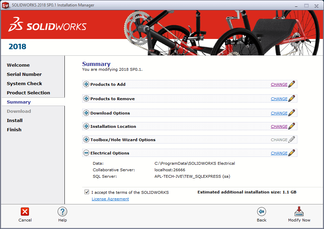Click CHANGE link for Download Options
The width and height of the screenshot is (324, 229).
[x=279, y=113]
